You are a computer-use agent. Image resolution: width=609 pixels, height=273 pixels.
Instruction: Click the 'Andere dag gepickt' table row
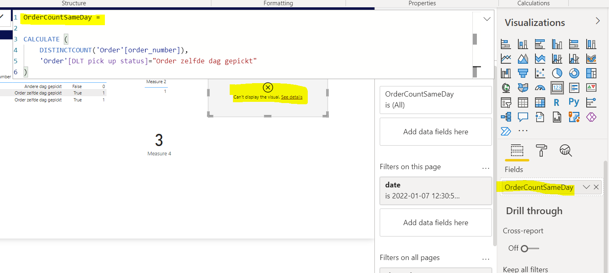[x=53, y=86]
